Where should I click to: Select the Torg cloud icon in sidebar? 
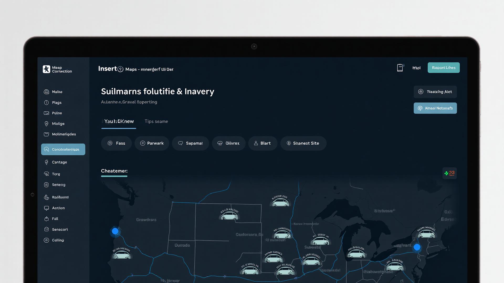46,174
